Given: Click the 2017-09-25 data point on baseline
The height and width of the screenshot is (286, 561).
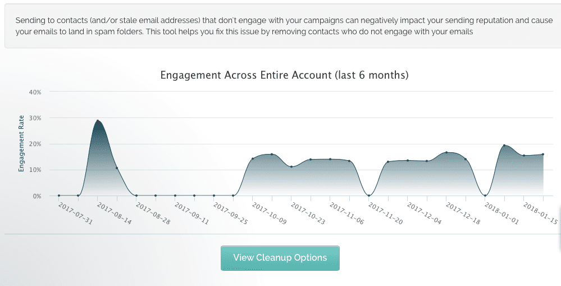Looking at the screenshot, I should 213,196.
